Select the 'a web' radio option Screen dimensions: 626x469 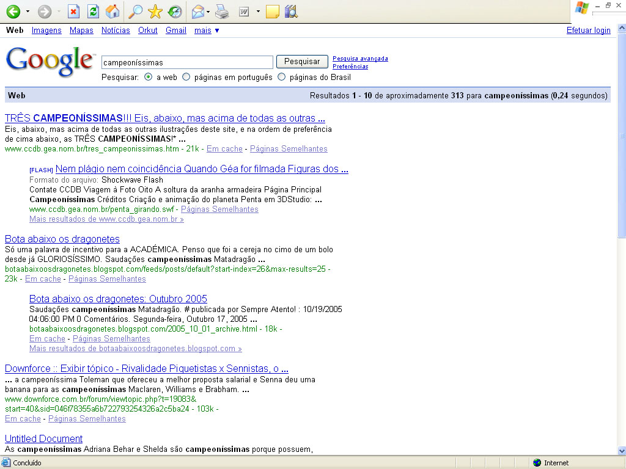coord(149,78)
